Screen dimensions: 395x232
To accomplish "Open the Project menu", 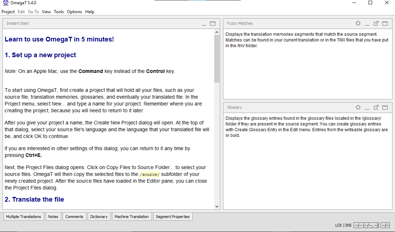I will 8,12.
